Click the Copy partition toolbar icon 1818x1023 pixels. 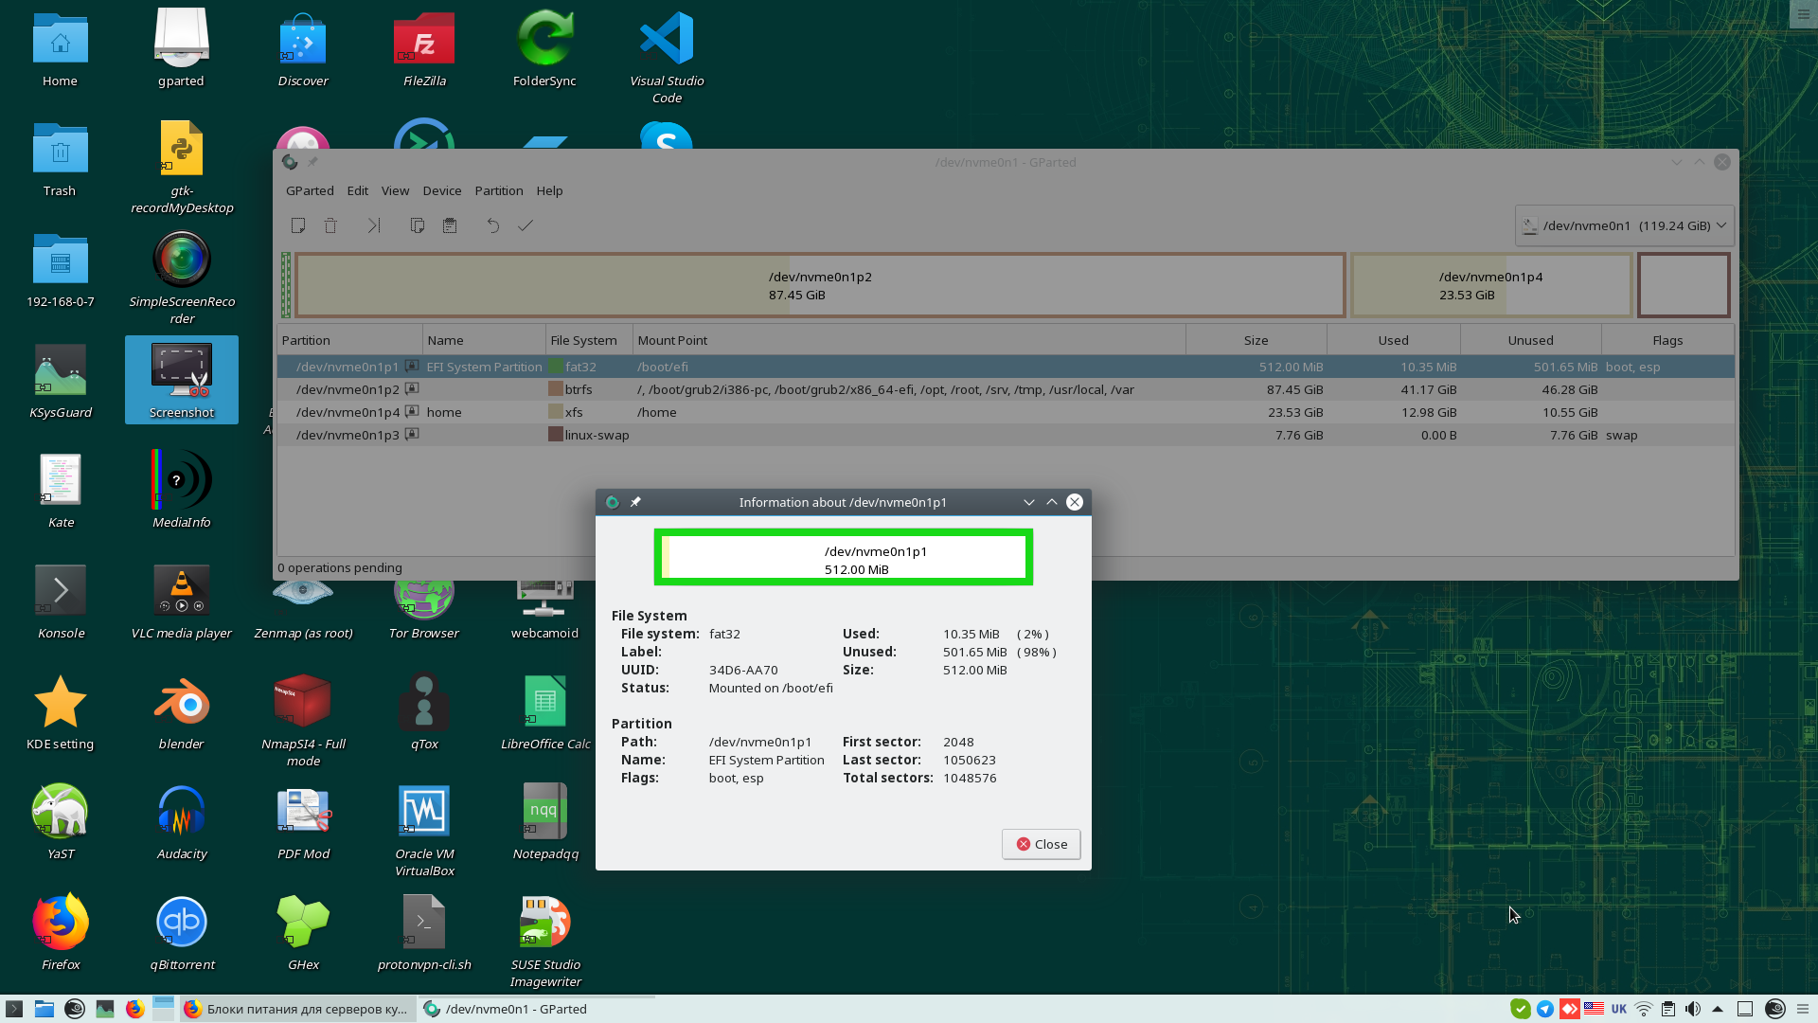pyautogui.click(x=417, y=225)
